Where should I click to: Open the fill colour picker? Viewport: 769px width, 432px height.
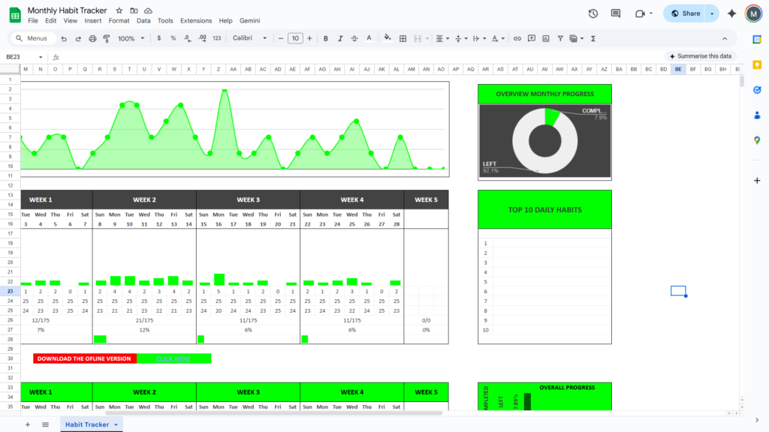tap(388, 38)
